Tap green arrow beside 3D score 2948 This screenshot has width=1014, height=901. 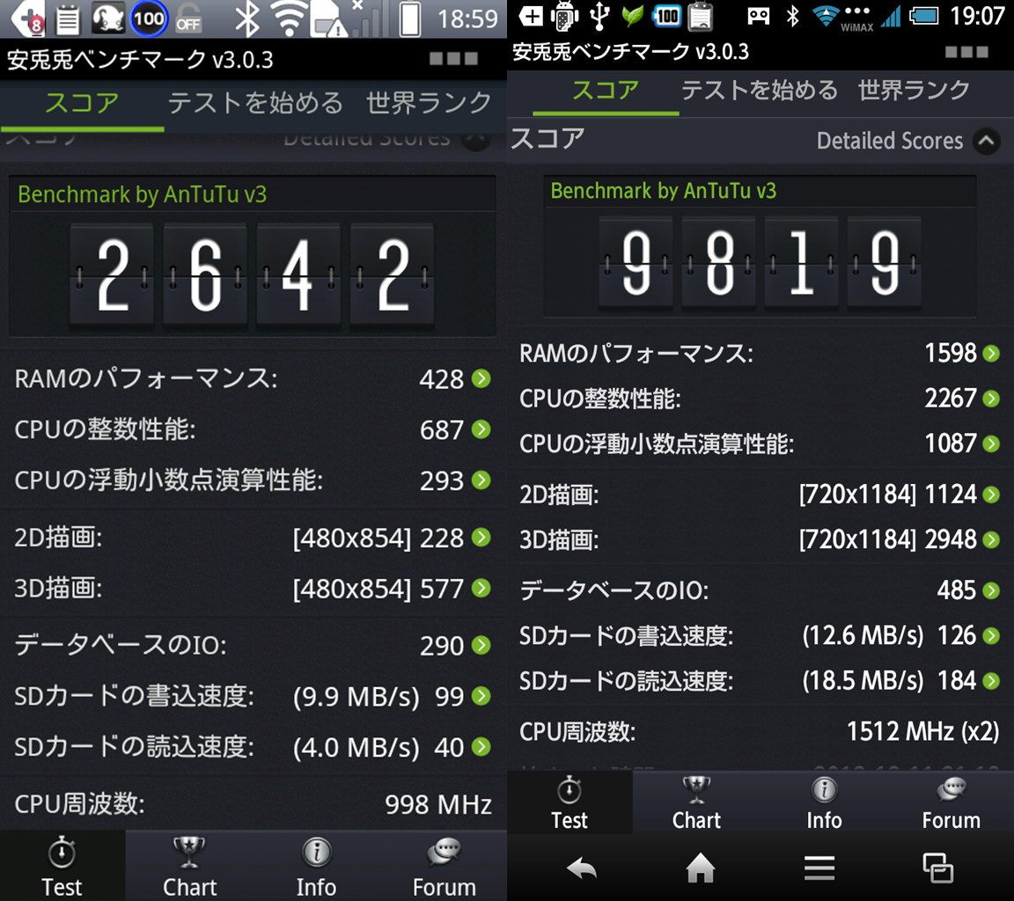pos(991,539)
